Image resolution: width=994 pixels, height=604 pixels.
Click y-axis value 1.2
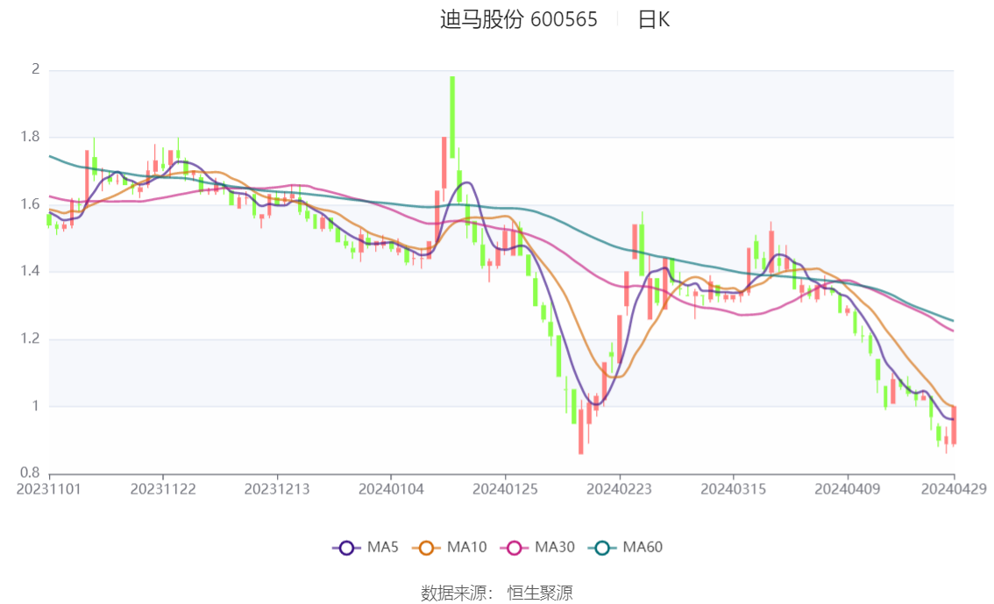30,338
